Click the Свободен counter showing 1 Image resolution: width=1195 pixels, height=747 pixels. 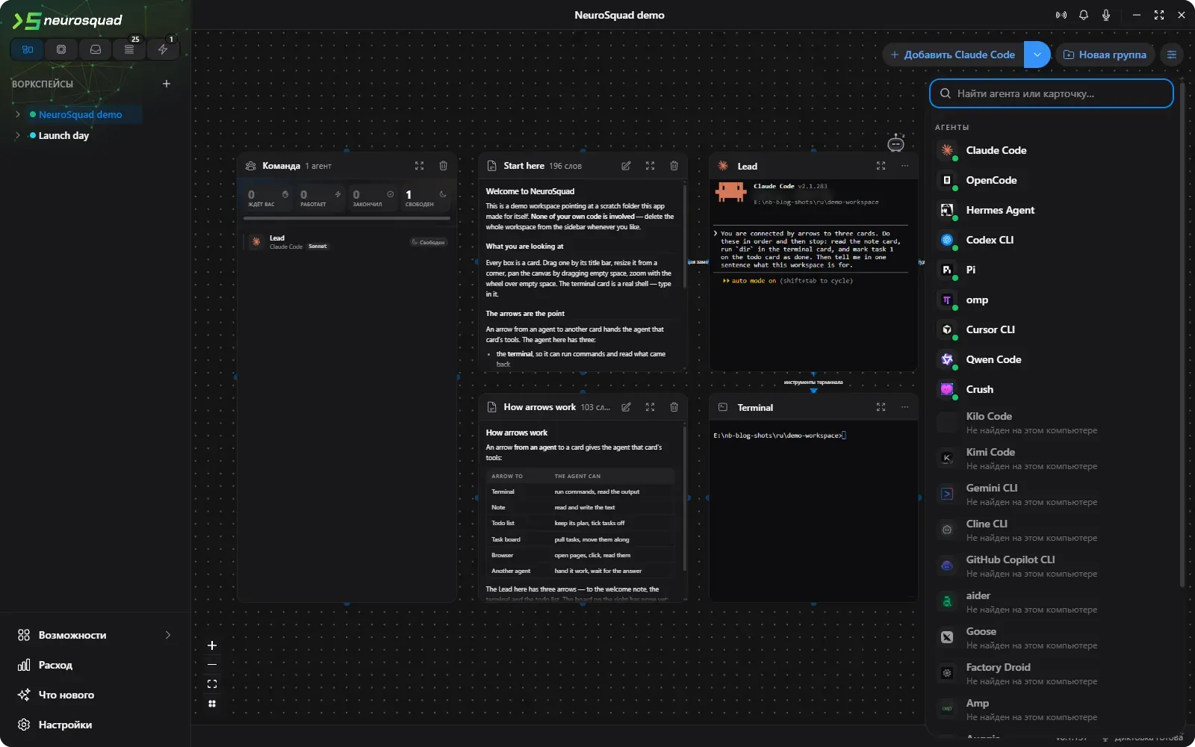[426, 198]
